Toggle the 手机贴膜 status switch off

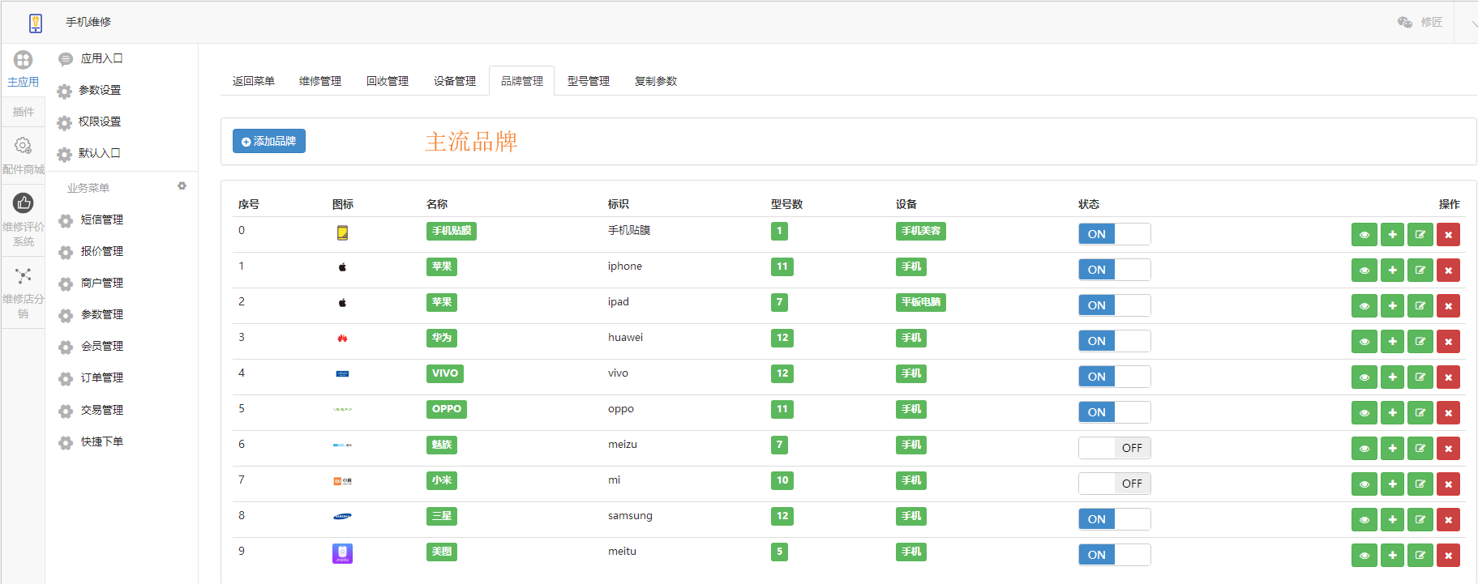tap(1114, 234)
